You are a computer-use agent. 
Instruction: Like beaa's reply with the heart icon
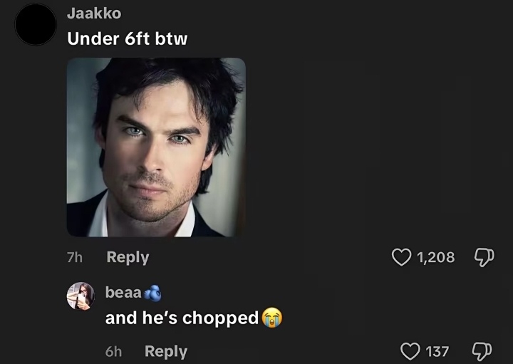click(x=410, y=352)
